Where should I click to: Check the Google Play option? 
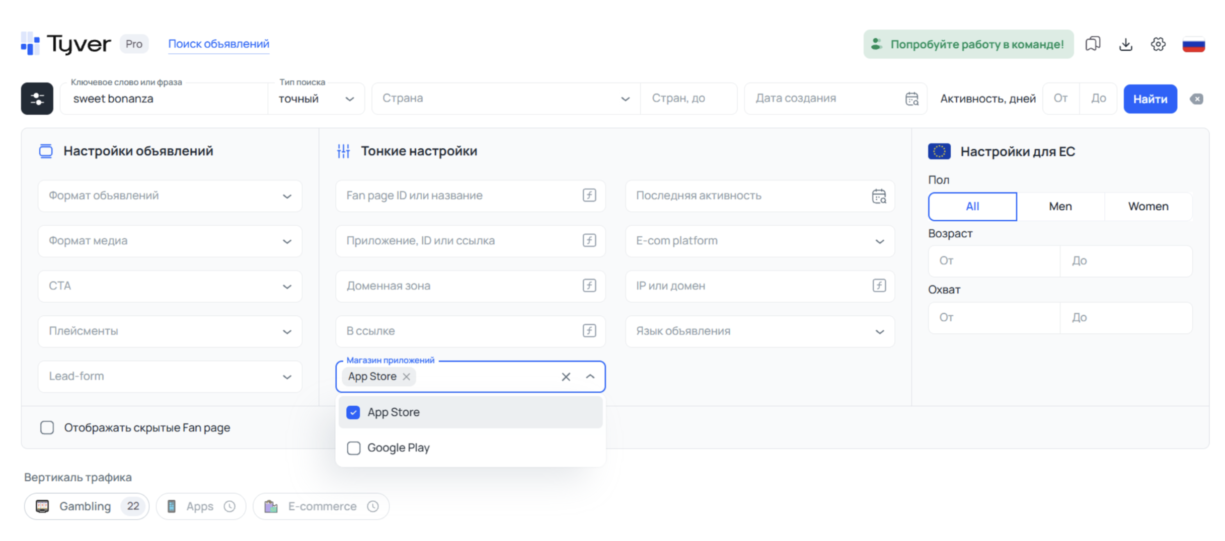(353, 448)
